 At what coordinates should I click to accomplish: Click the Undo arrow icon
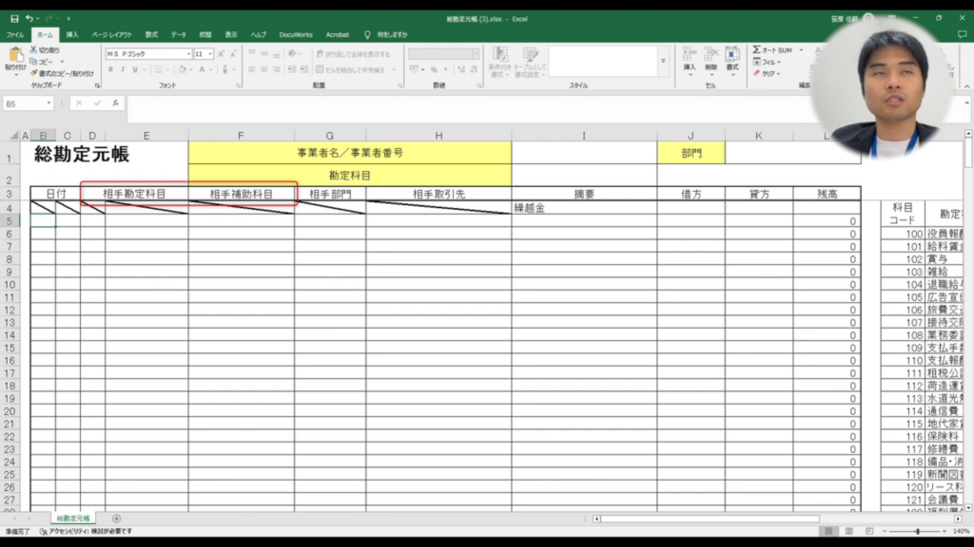(29, 18)
